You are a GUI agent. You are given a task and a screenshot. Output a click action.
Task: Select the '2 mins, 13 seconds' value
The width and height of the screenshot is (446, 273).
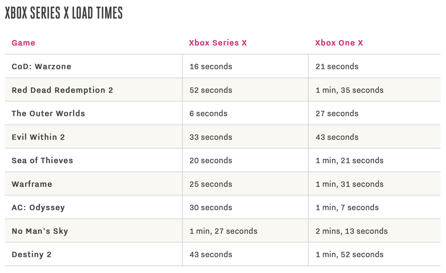click(352, 231)
